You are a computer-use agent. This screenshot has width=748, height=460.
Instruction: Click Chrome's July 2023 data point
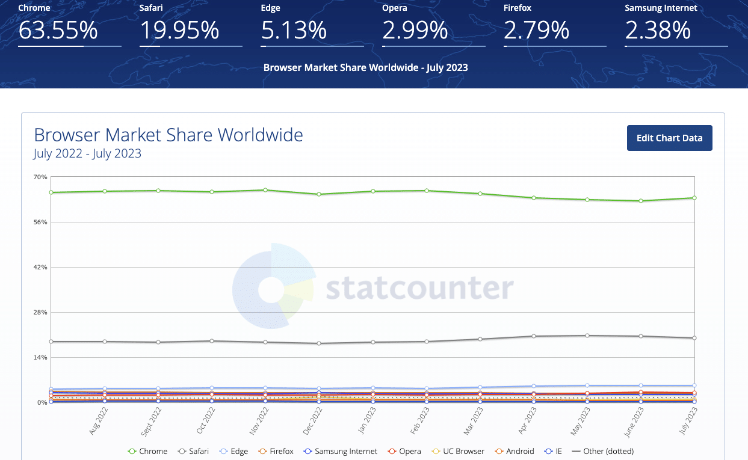click(694, 198)
